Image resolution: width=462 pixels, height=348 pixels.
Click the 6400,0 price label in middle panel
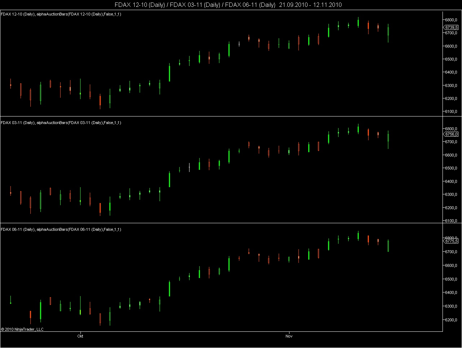451,181
